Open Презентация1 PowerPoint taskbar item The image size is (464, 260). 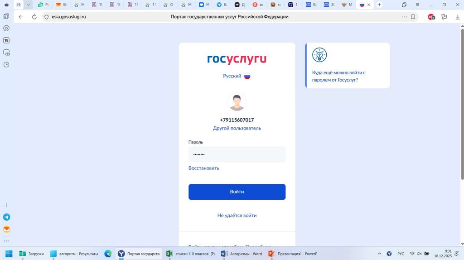292,254
